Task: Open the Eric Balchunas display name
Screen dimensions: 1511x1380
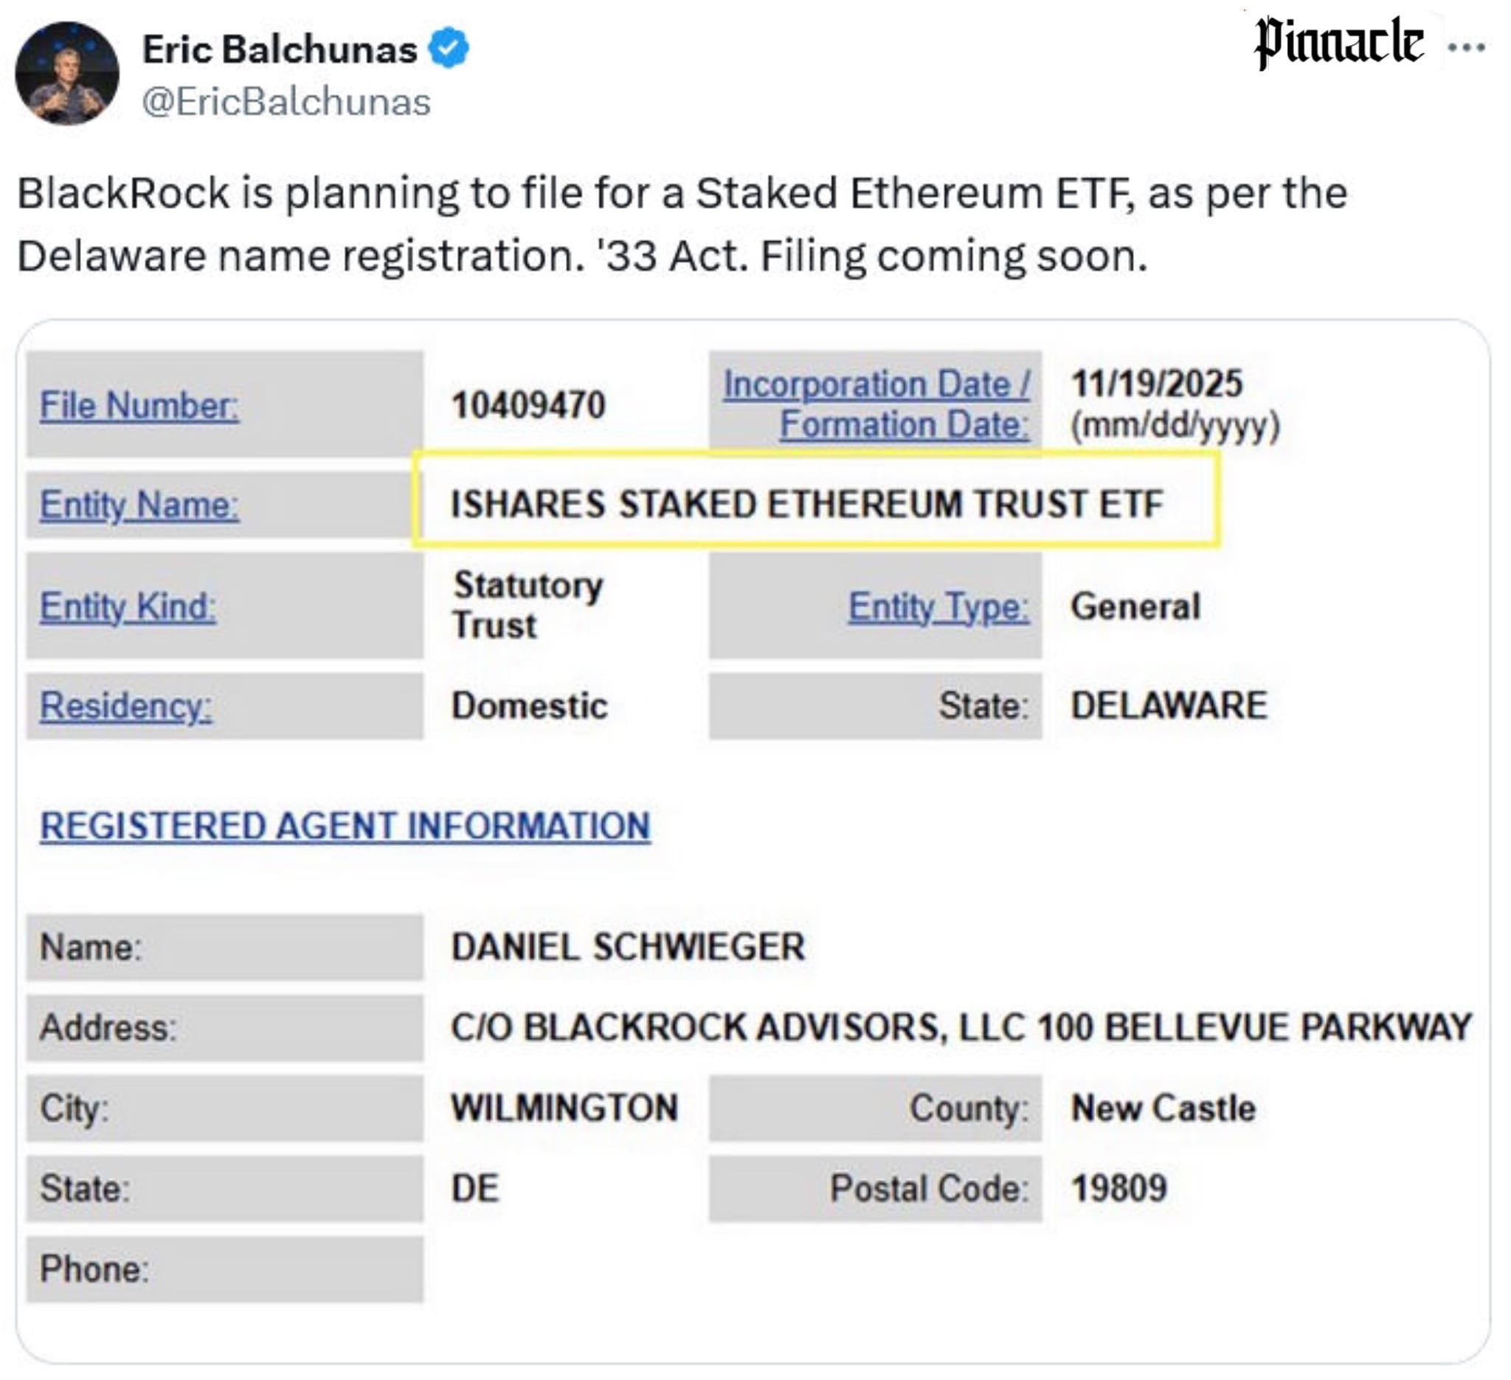Action: (280, 49)
